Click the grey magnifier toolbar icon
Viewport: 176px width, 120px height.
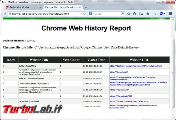pyautogui.click(x=155, y=14)
